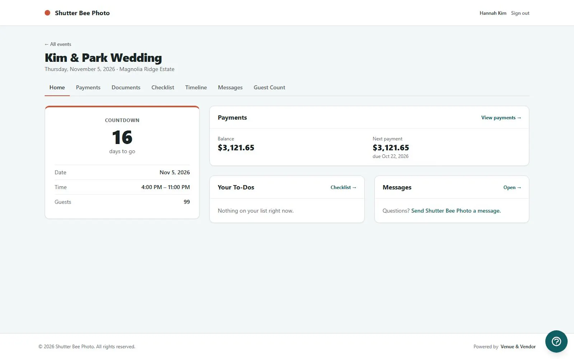Click Send Shutter Bee Photo a message
Viewport: 574px width, 359px height.
point(456,211)
